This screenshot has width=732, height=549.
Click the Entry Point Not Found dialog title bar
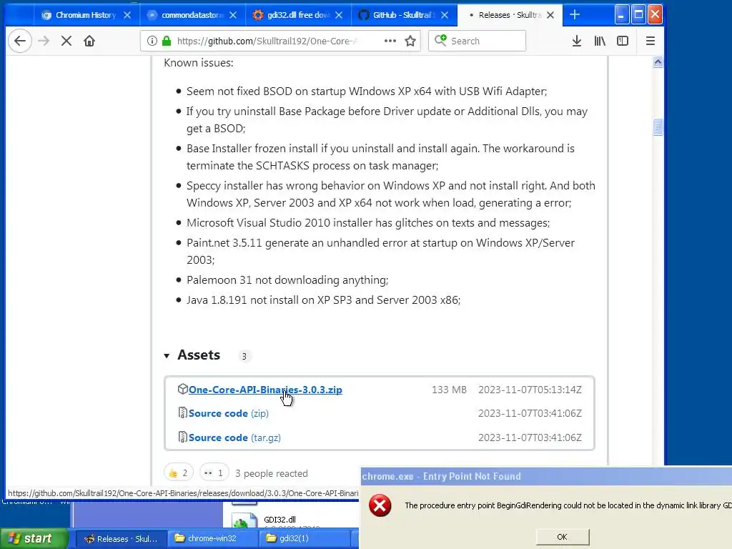point(546,476)
